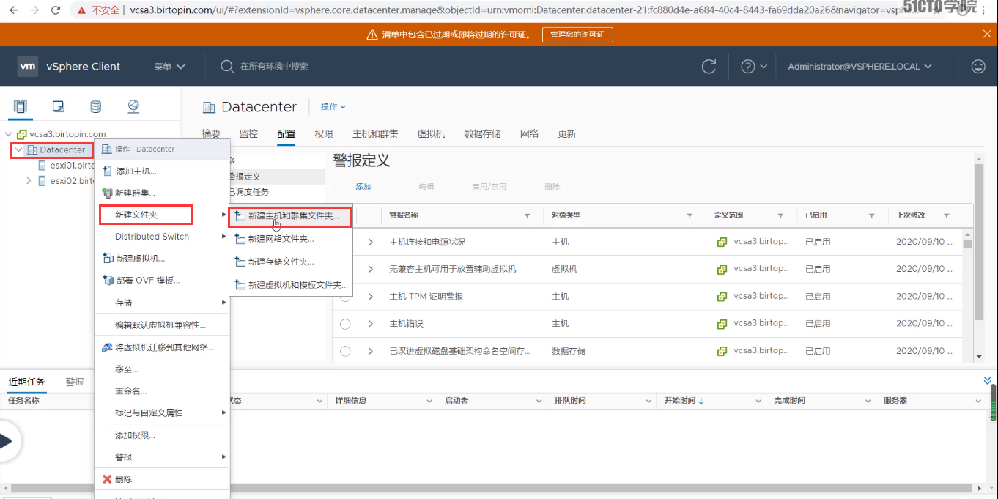Screen dimensions: 998x499
Task: Choose 重命名 in the context menu
Action: coord(163,391)
